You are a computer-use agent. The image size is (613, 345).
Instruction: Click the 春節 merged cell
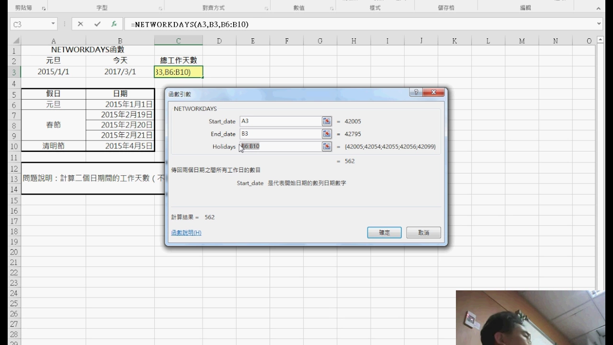pyautogui.click(x=54, y=125)
